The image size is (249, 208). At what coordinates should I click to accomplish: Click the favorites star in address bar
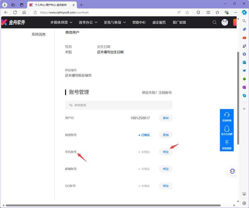(186, 12)
